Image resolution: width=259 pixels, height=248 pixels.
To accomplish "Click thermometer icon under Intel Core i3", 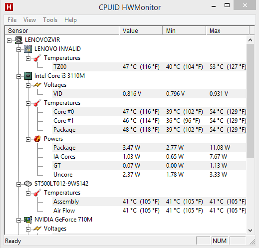I will point(37,103).
